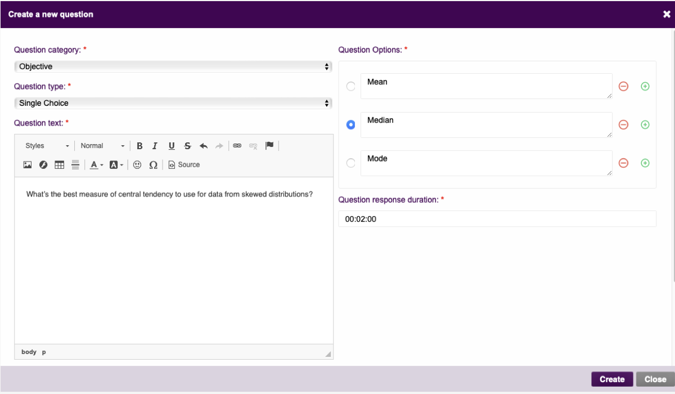
Task: Select the Mean option radio button
Action: pos(351,87)
